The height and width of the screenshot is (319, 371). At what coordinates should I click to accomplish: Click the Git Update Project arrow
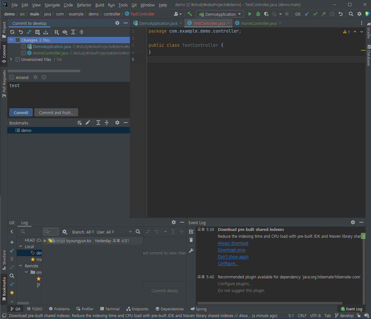point(307,14)
